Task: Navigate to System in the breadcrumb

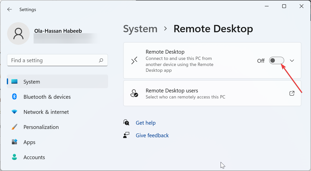Action: 140,29
